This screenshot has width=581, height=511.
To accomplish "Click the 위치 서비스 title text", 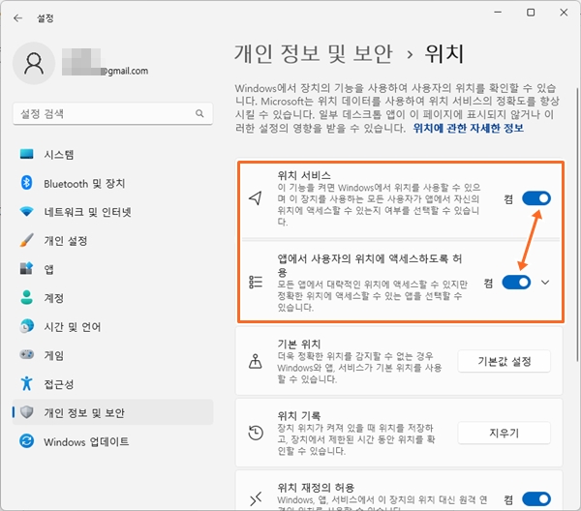I will [304, 175].
